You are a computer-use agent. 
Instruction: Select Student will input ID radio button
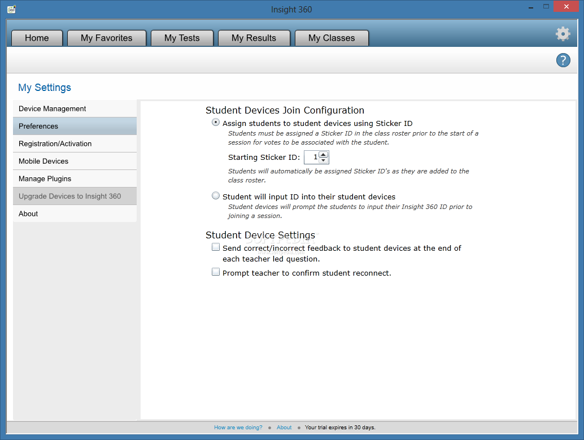[x=216, y=195]
